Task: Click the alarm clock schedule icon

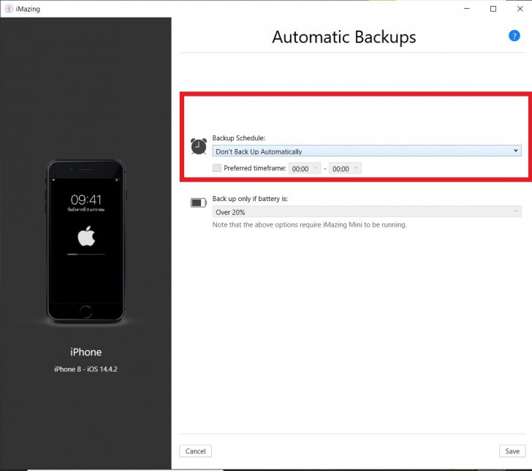Action: click(x=199, y=146)
